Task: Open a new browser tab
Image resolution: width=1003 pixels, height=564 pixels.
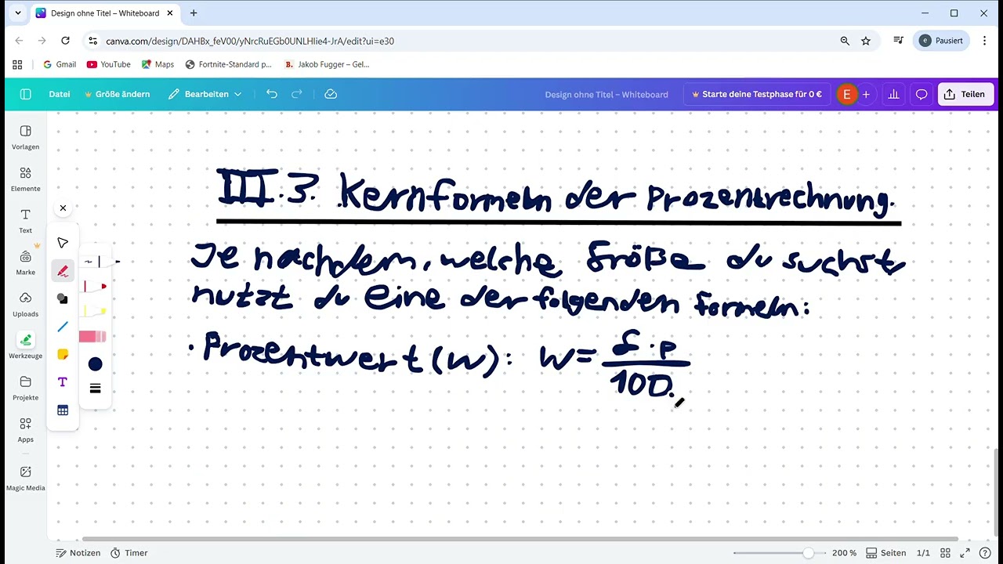Action: [194, 13]
